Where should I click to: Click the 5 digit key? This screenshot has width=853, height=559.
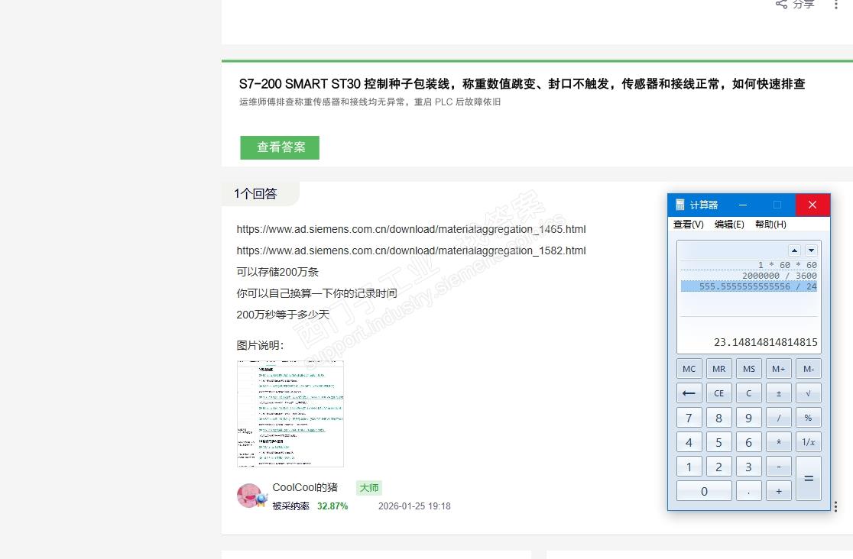(718, 442)
